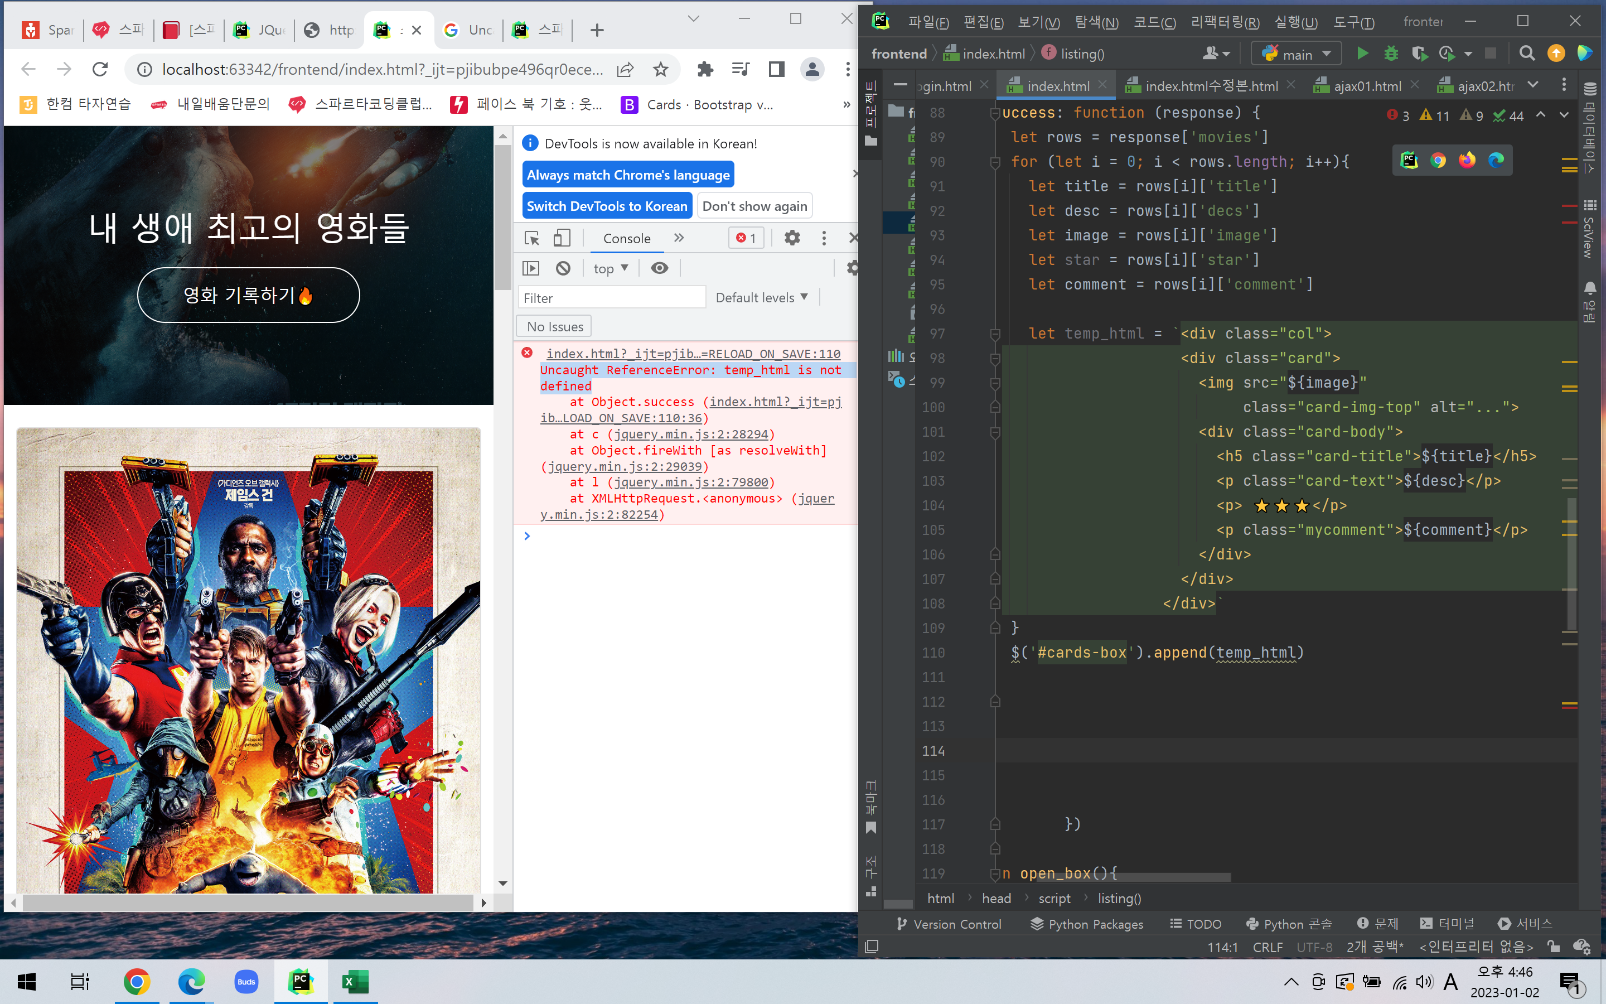
Task: Click Always match Chrome's language button
Action: click(628, 175)
